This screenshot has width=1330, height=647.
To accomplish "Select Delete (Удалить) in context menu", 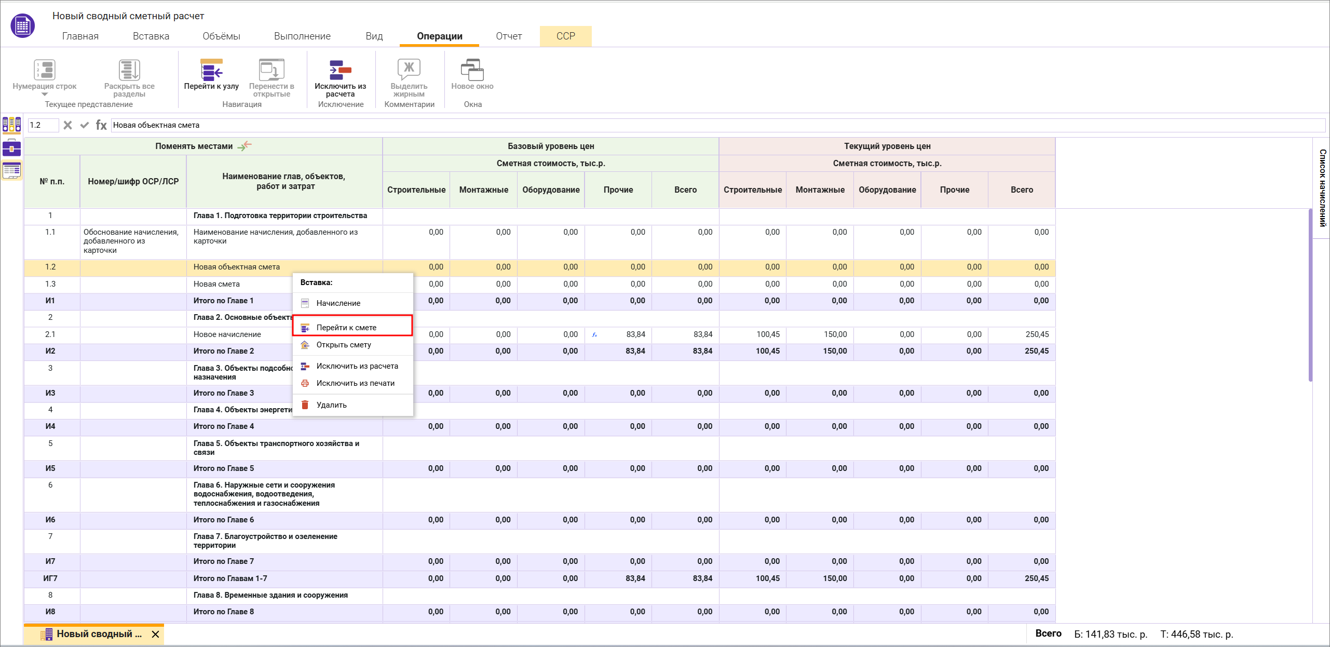I will tap(331, 405).
